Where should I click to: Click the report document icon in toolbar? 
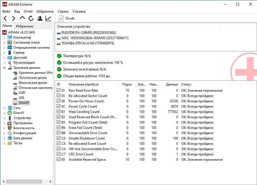coord(61,18)
